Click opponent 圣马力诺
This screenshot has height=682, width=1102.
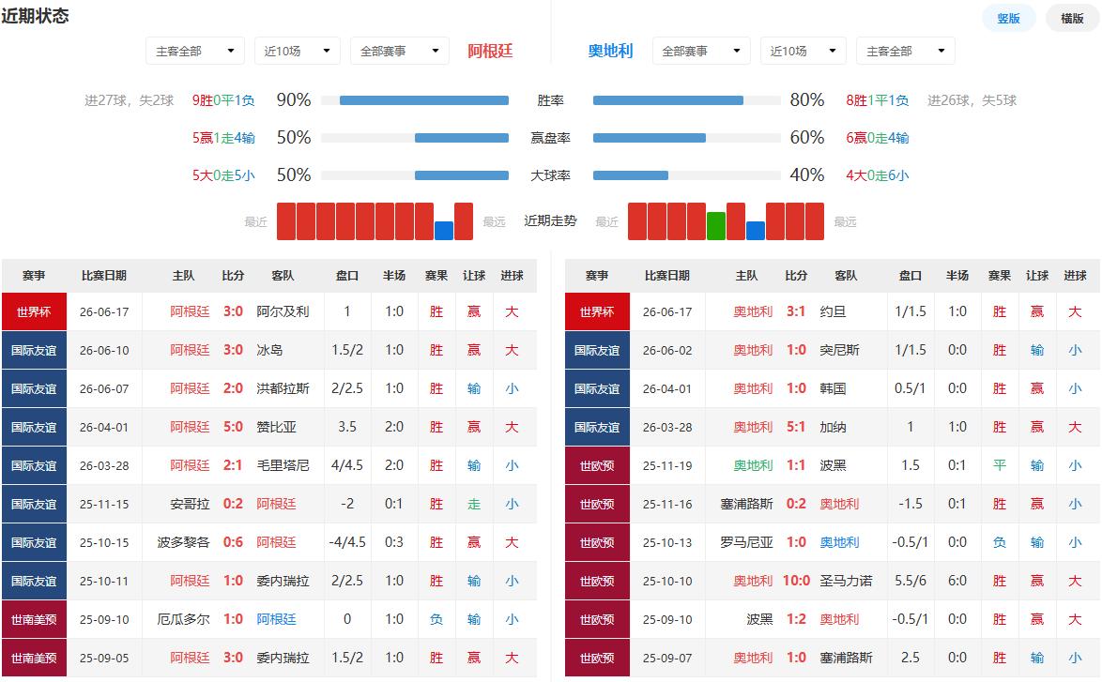(x=846, y=581)
